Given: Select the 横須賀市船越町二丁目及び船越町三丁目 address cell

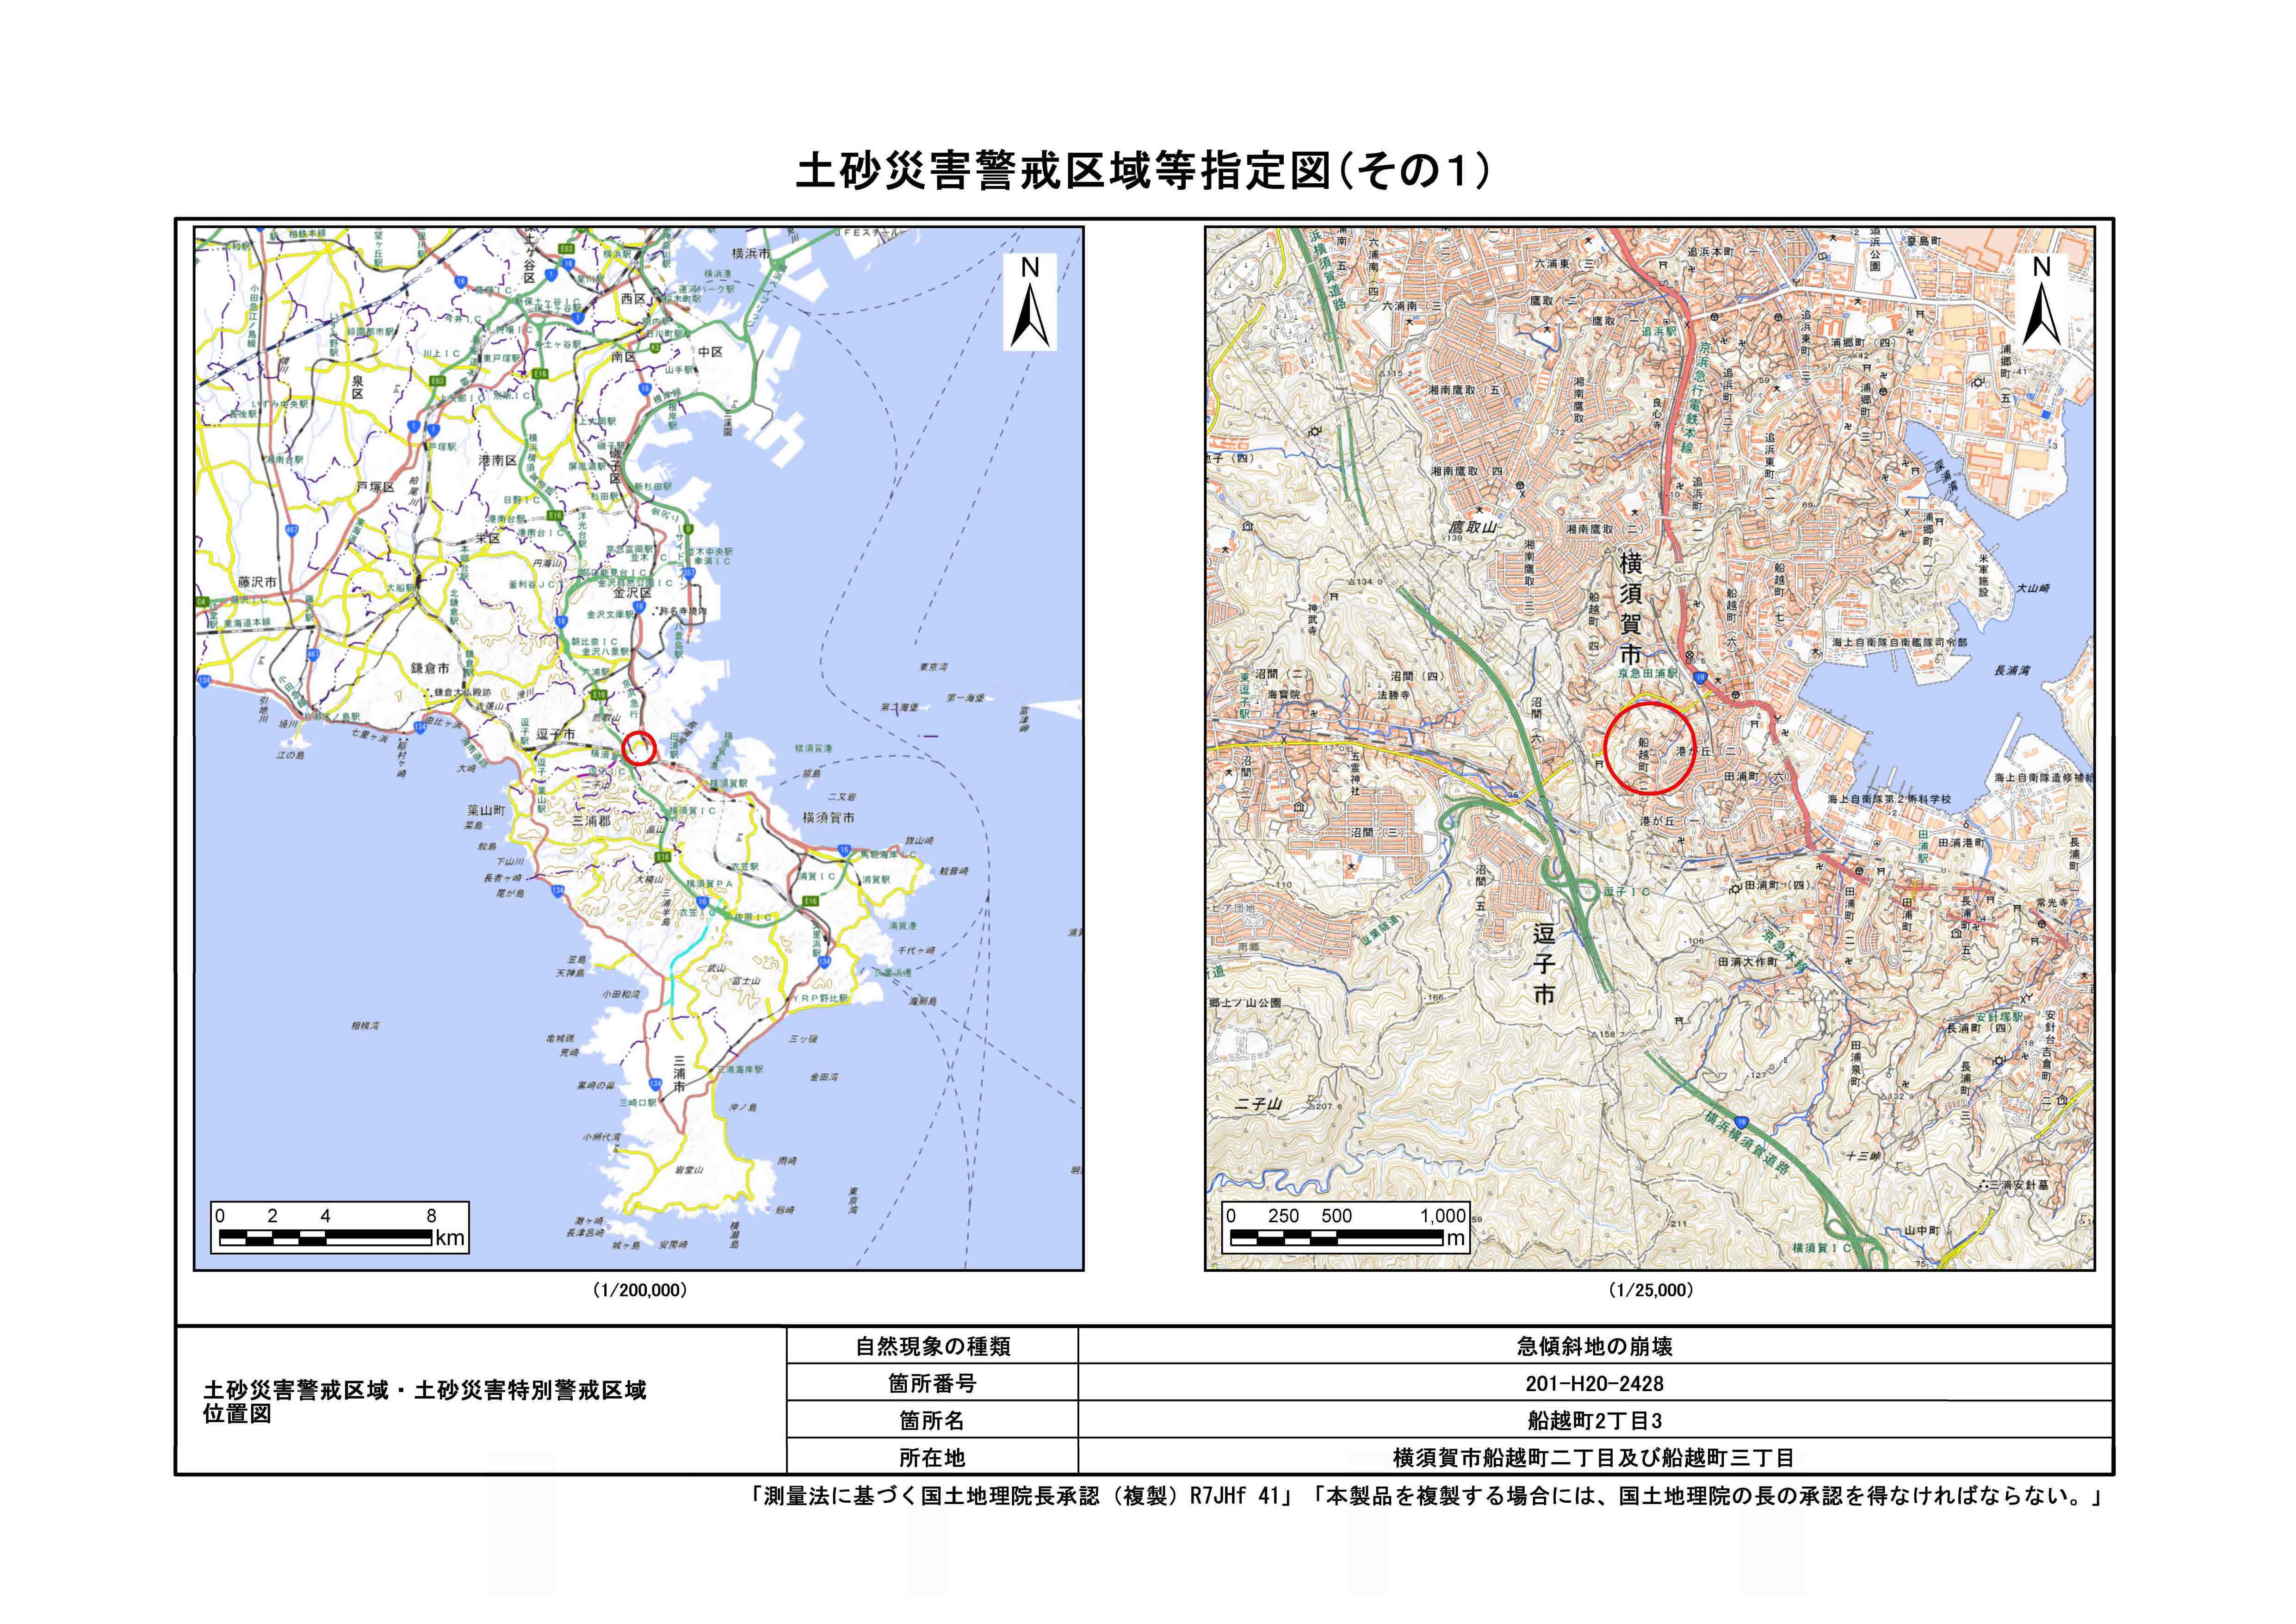Looking at the screenshot, I should point(1594,1457).
